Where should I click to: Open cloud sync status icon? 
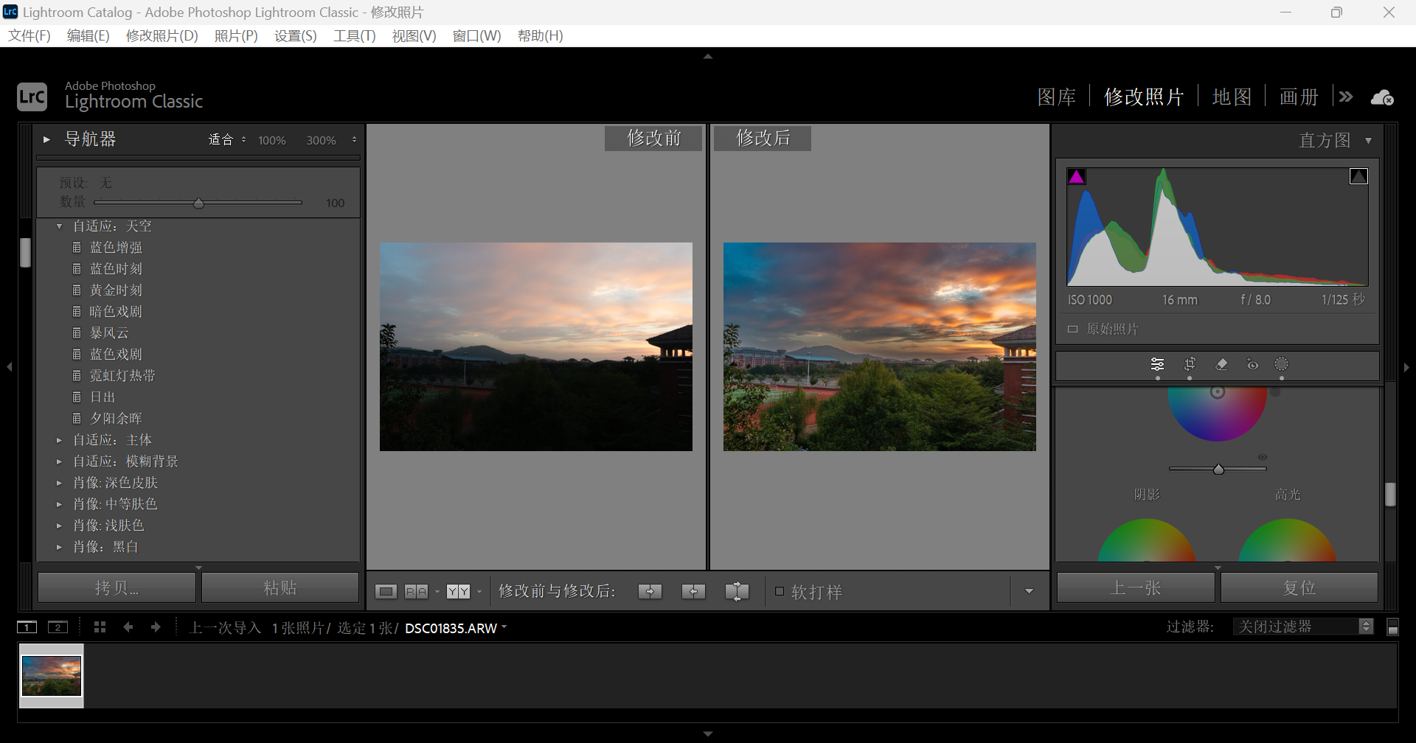point(1381,97)
